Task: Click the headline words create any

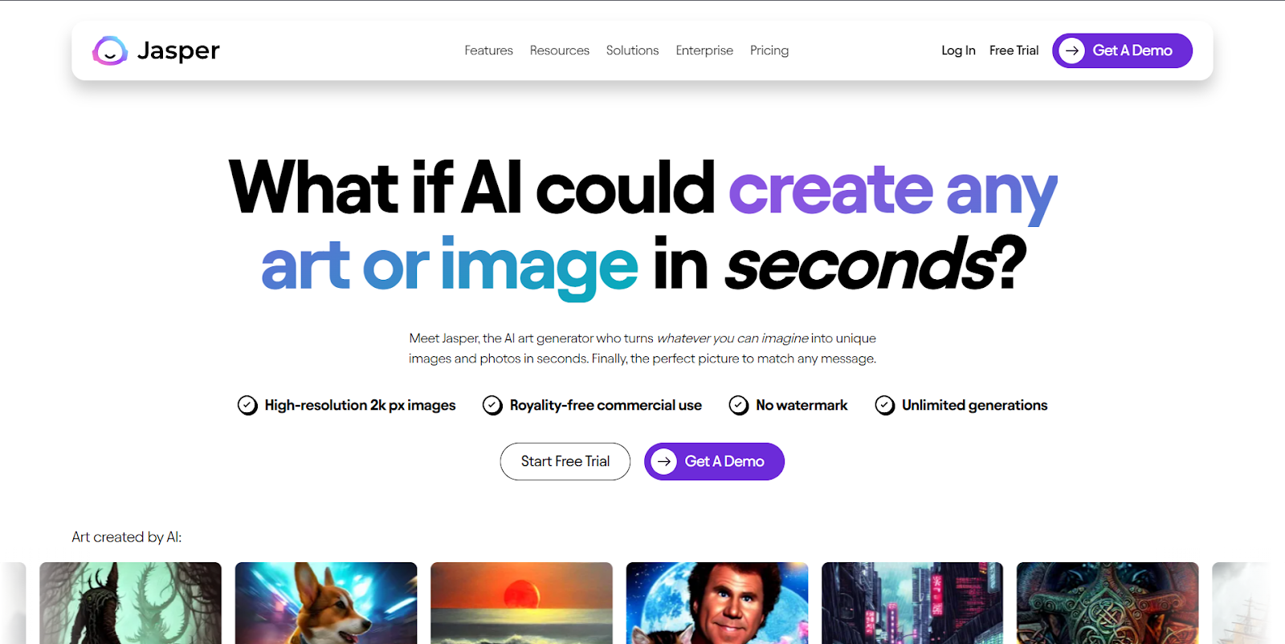Action: click(892, 191)
